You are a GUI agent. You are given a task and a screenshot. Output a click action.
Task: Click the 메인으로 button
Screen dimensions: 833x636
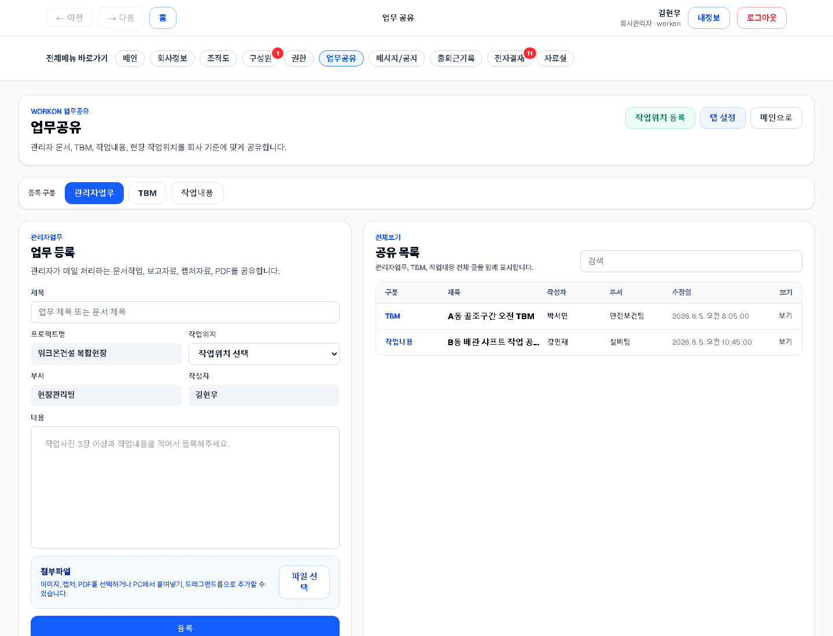pyautogui.click(x=776, y=118)
